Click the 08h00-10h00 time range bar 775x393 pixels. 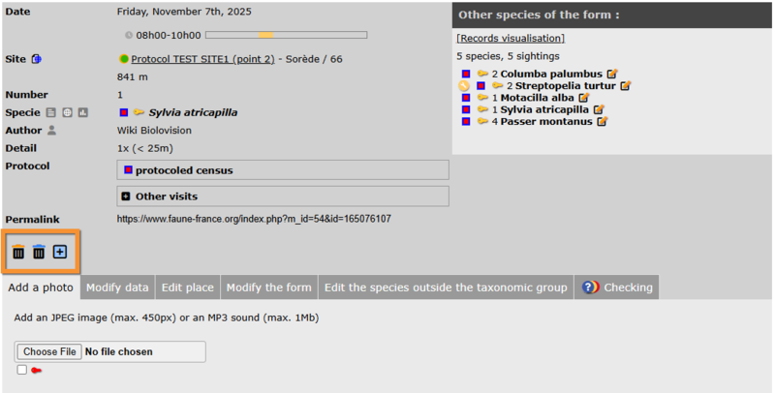(286, 35)
